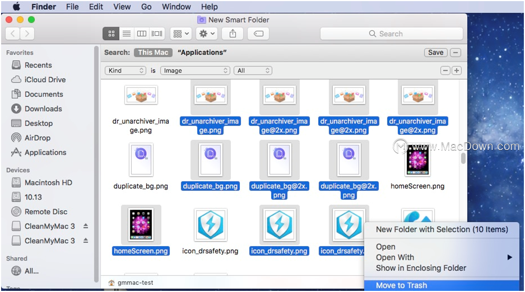Screen dimensions: 525x292
Task: Switch to column view in toolbar
Action: click(x=142, y=34)
